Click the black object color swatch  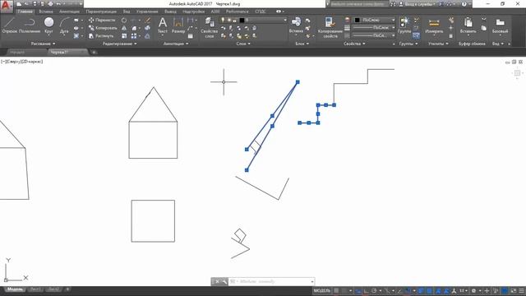(x=358, y=20)
